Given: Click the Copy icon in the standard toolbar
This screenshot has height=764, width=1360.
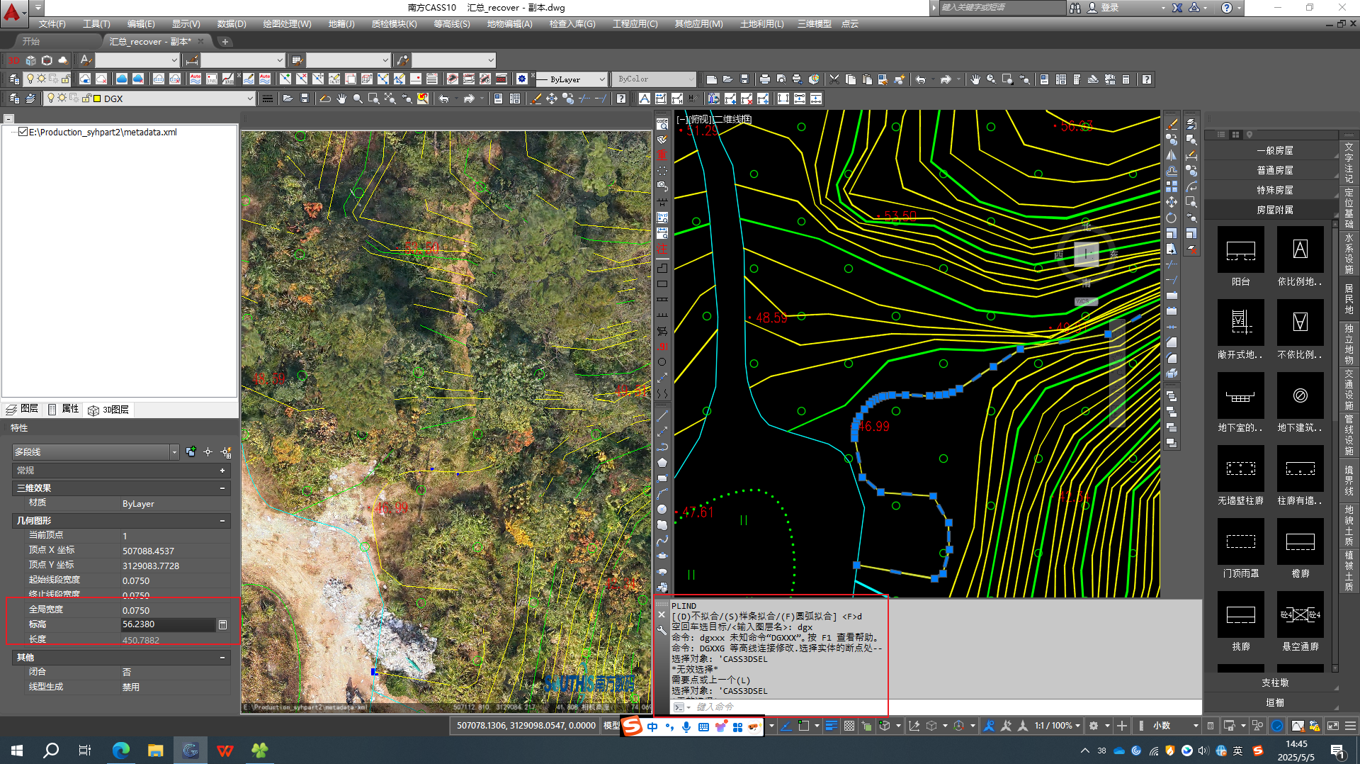Looking at the screenshot, I should point(850,79).
